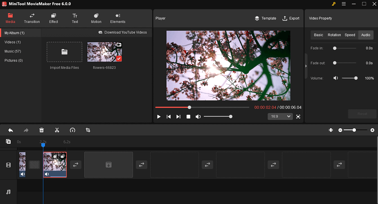Open the Media tab
The image size is (378, 204).
pyautogui.click(x=10, y=18)
